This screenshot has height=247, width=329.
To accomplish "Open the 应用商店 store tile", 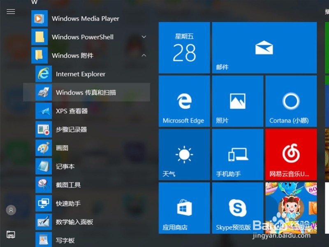I will [184, 208].
